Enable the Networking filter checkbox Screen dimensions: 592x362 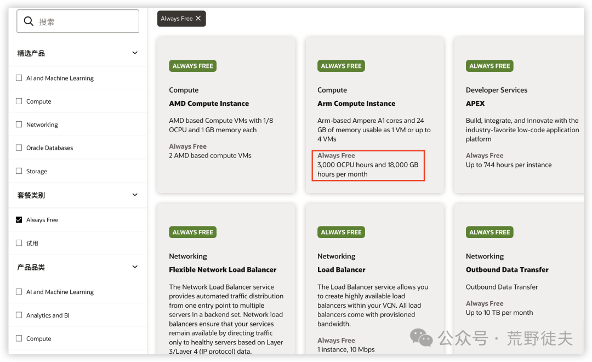(19, 125)
